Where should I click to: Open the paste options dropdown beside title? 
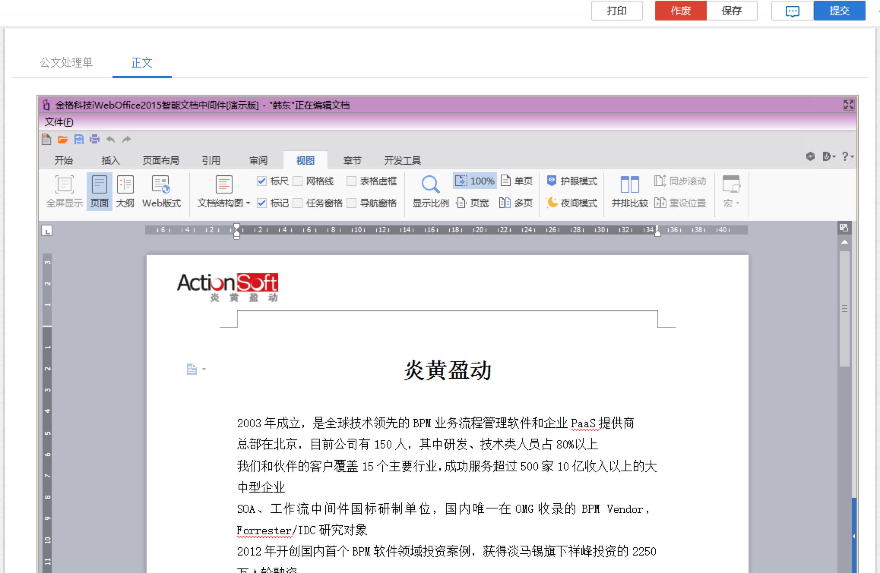196,369
